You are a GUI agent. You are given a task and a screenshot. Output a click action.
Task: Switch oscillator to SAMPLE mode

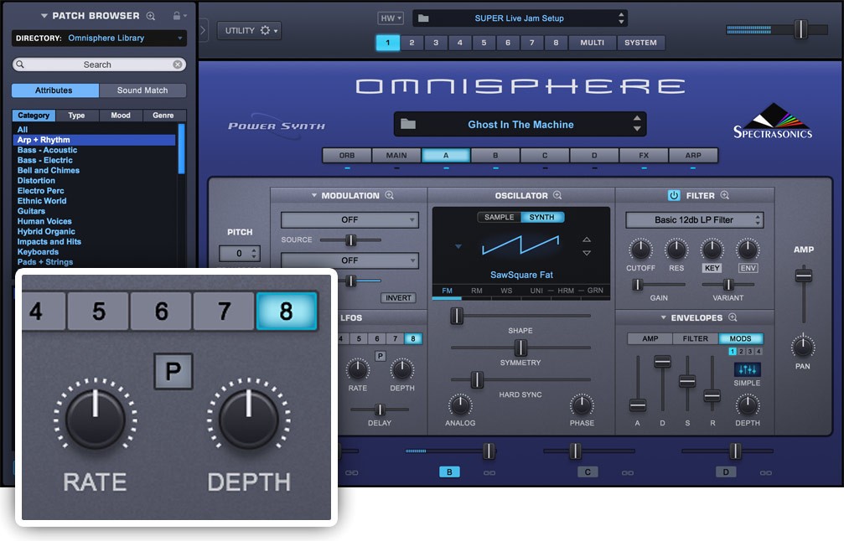pos(500,218)
